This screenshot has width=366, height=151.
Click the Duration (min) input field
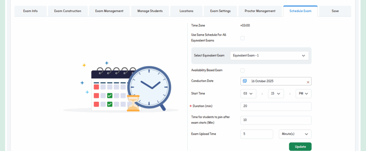point(276,106)
